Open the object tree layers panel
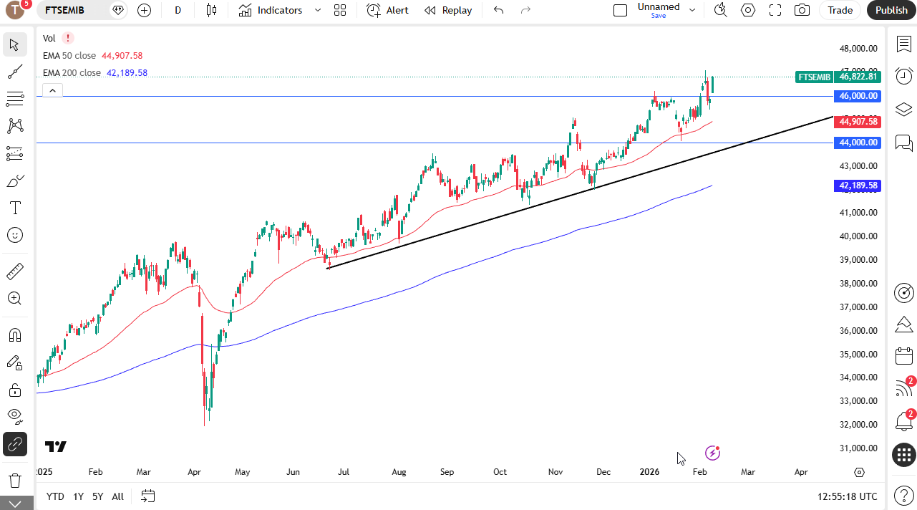This screenshot has width=917, height=510. (x=903, y=110)
